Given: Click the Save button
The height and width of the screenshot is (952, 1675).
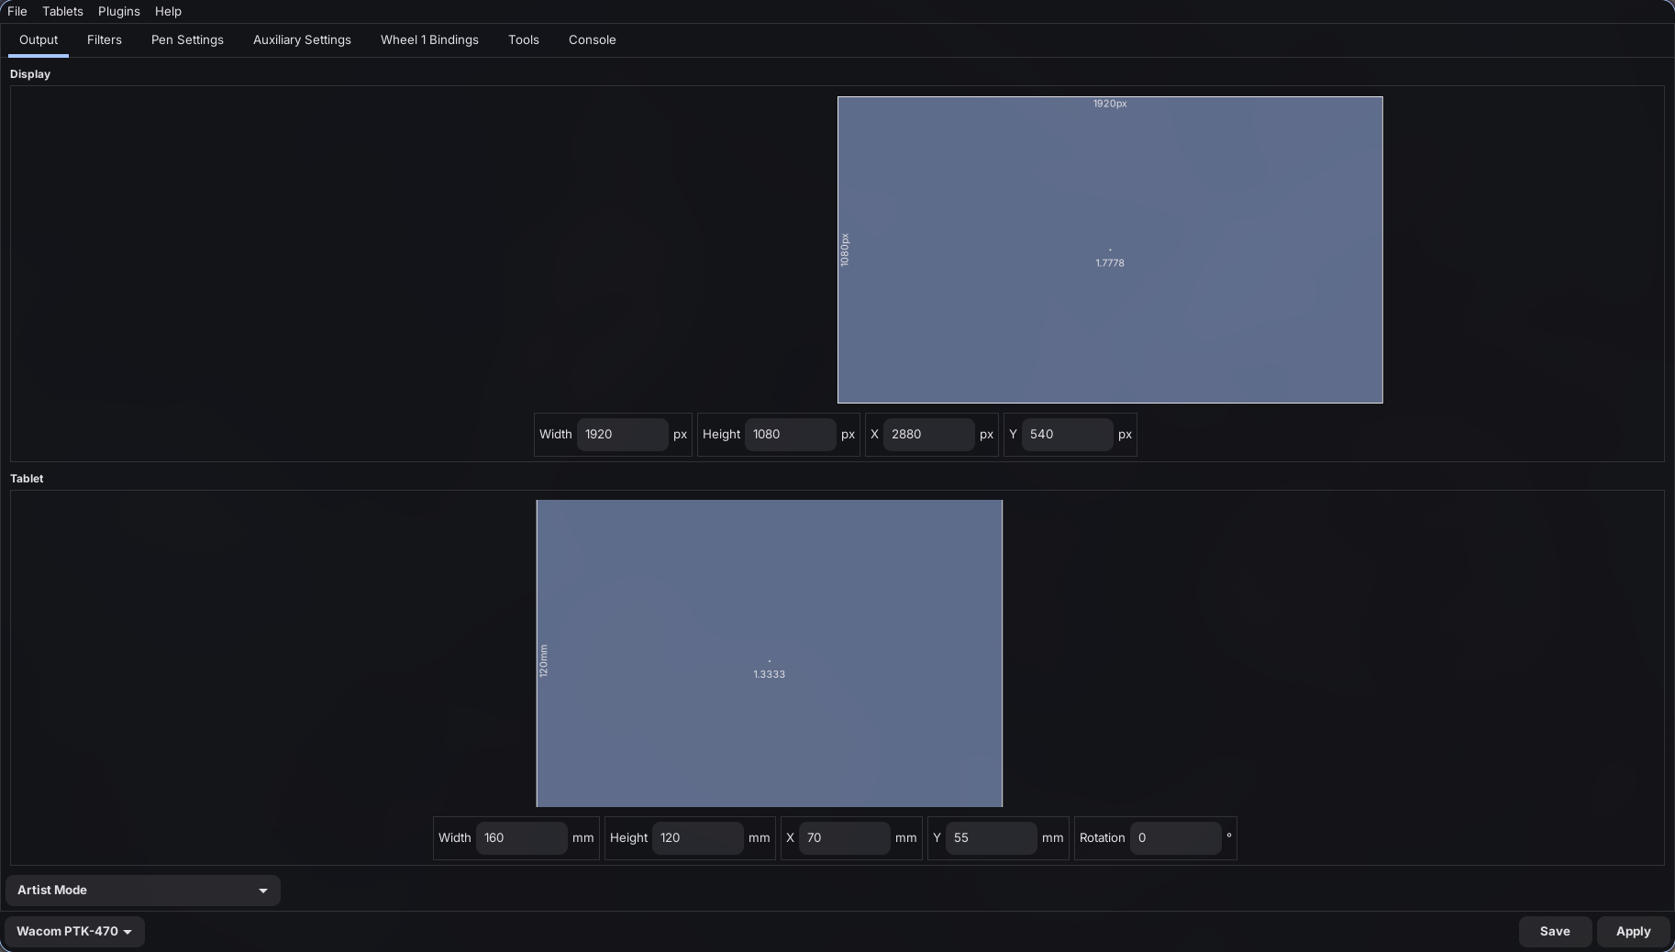Looking at the screenshot, I should (x=1555, y=932).
